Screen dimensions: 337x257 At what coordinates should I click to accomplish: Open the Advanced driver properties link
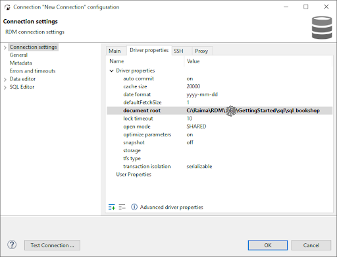pyautogui.click(x=172, y=207)
